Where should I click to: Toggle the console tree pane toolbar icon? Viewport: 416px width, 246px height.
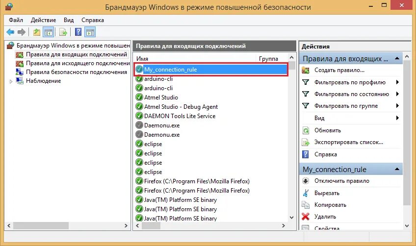(x=48, y=32)
